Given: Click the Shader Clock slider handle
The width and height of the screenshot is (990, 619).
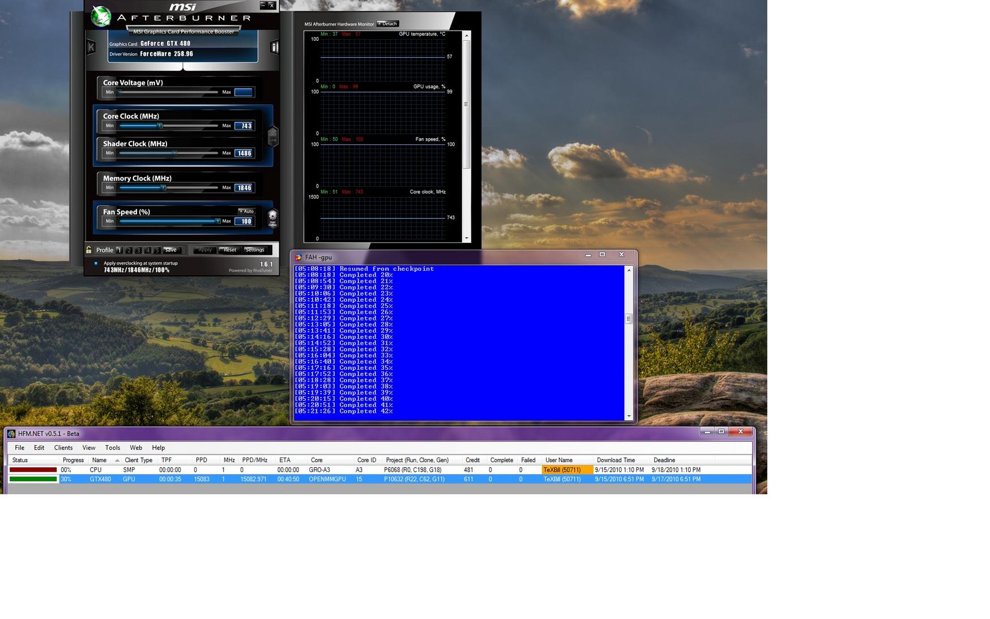Looking at the screenshot, I should pyautogui.click(x=175, y=153).
